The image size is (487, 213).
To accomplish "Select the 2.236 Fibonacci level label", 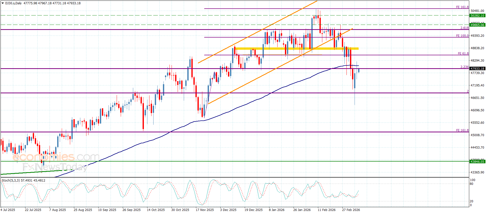I will click(465, 67).
